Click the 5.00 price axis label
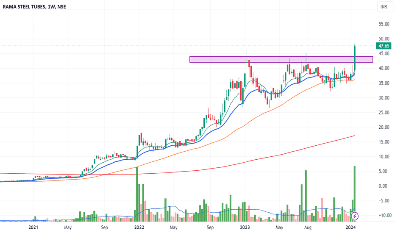This screenshot has width=395, height=233. click(x=383, y=171)
